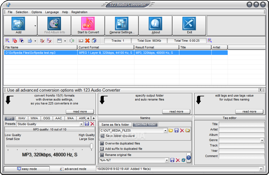Click the Title field in Tag editor
Image resolution: width=269 pixels, height=175 pixels.
tap(241, 124)
